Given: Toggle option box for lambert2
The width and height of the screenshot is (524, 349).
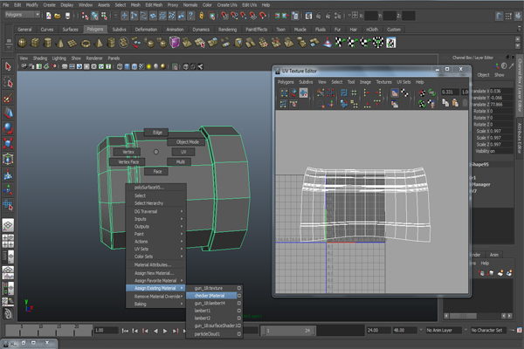Looking at the screenshot, I should [x=239, y=318].
